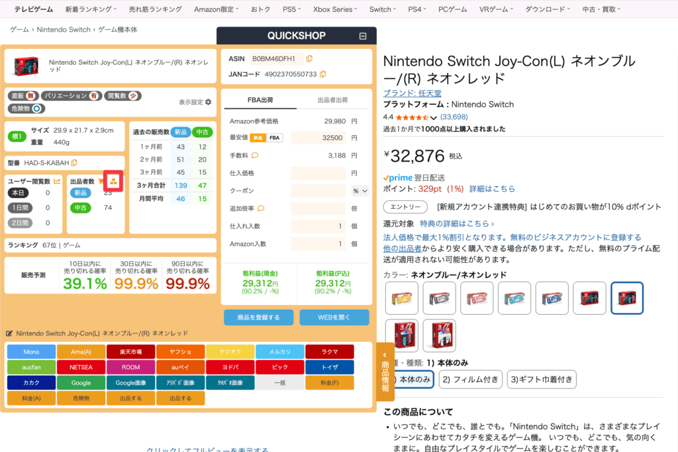
Task: Open the Google画像 search button
Action: [130, 382]
